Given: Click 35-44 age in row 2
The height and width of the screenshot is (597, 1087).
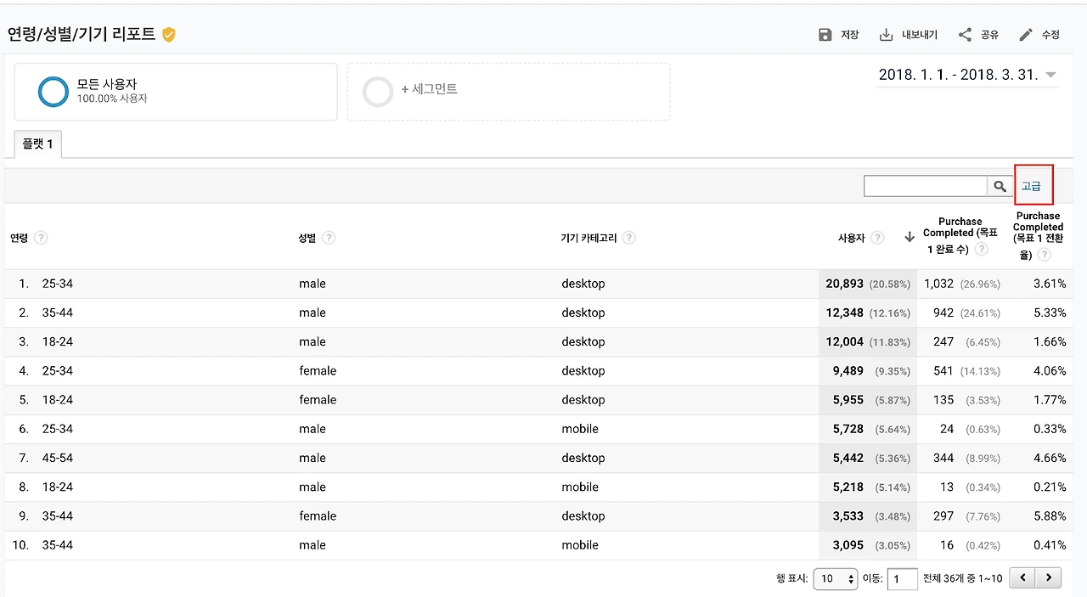Looking at the screenshot, I should point(58,313).
